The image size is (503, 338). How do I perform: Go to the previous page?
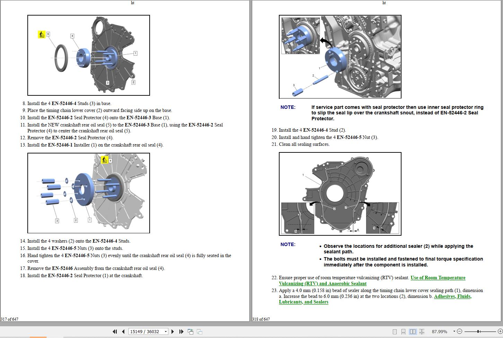click(x=123, y=331)
